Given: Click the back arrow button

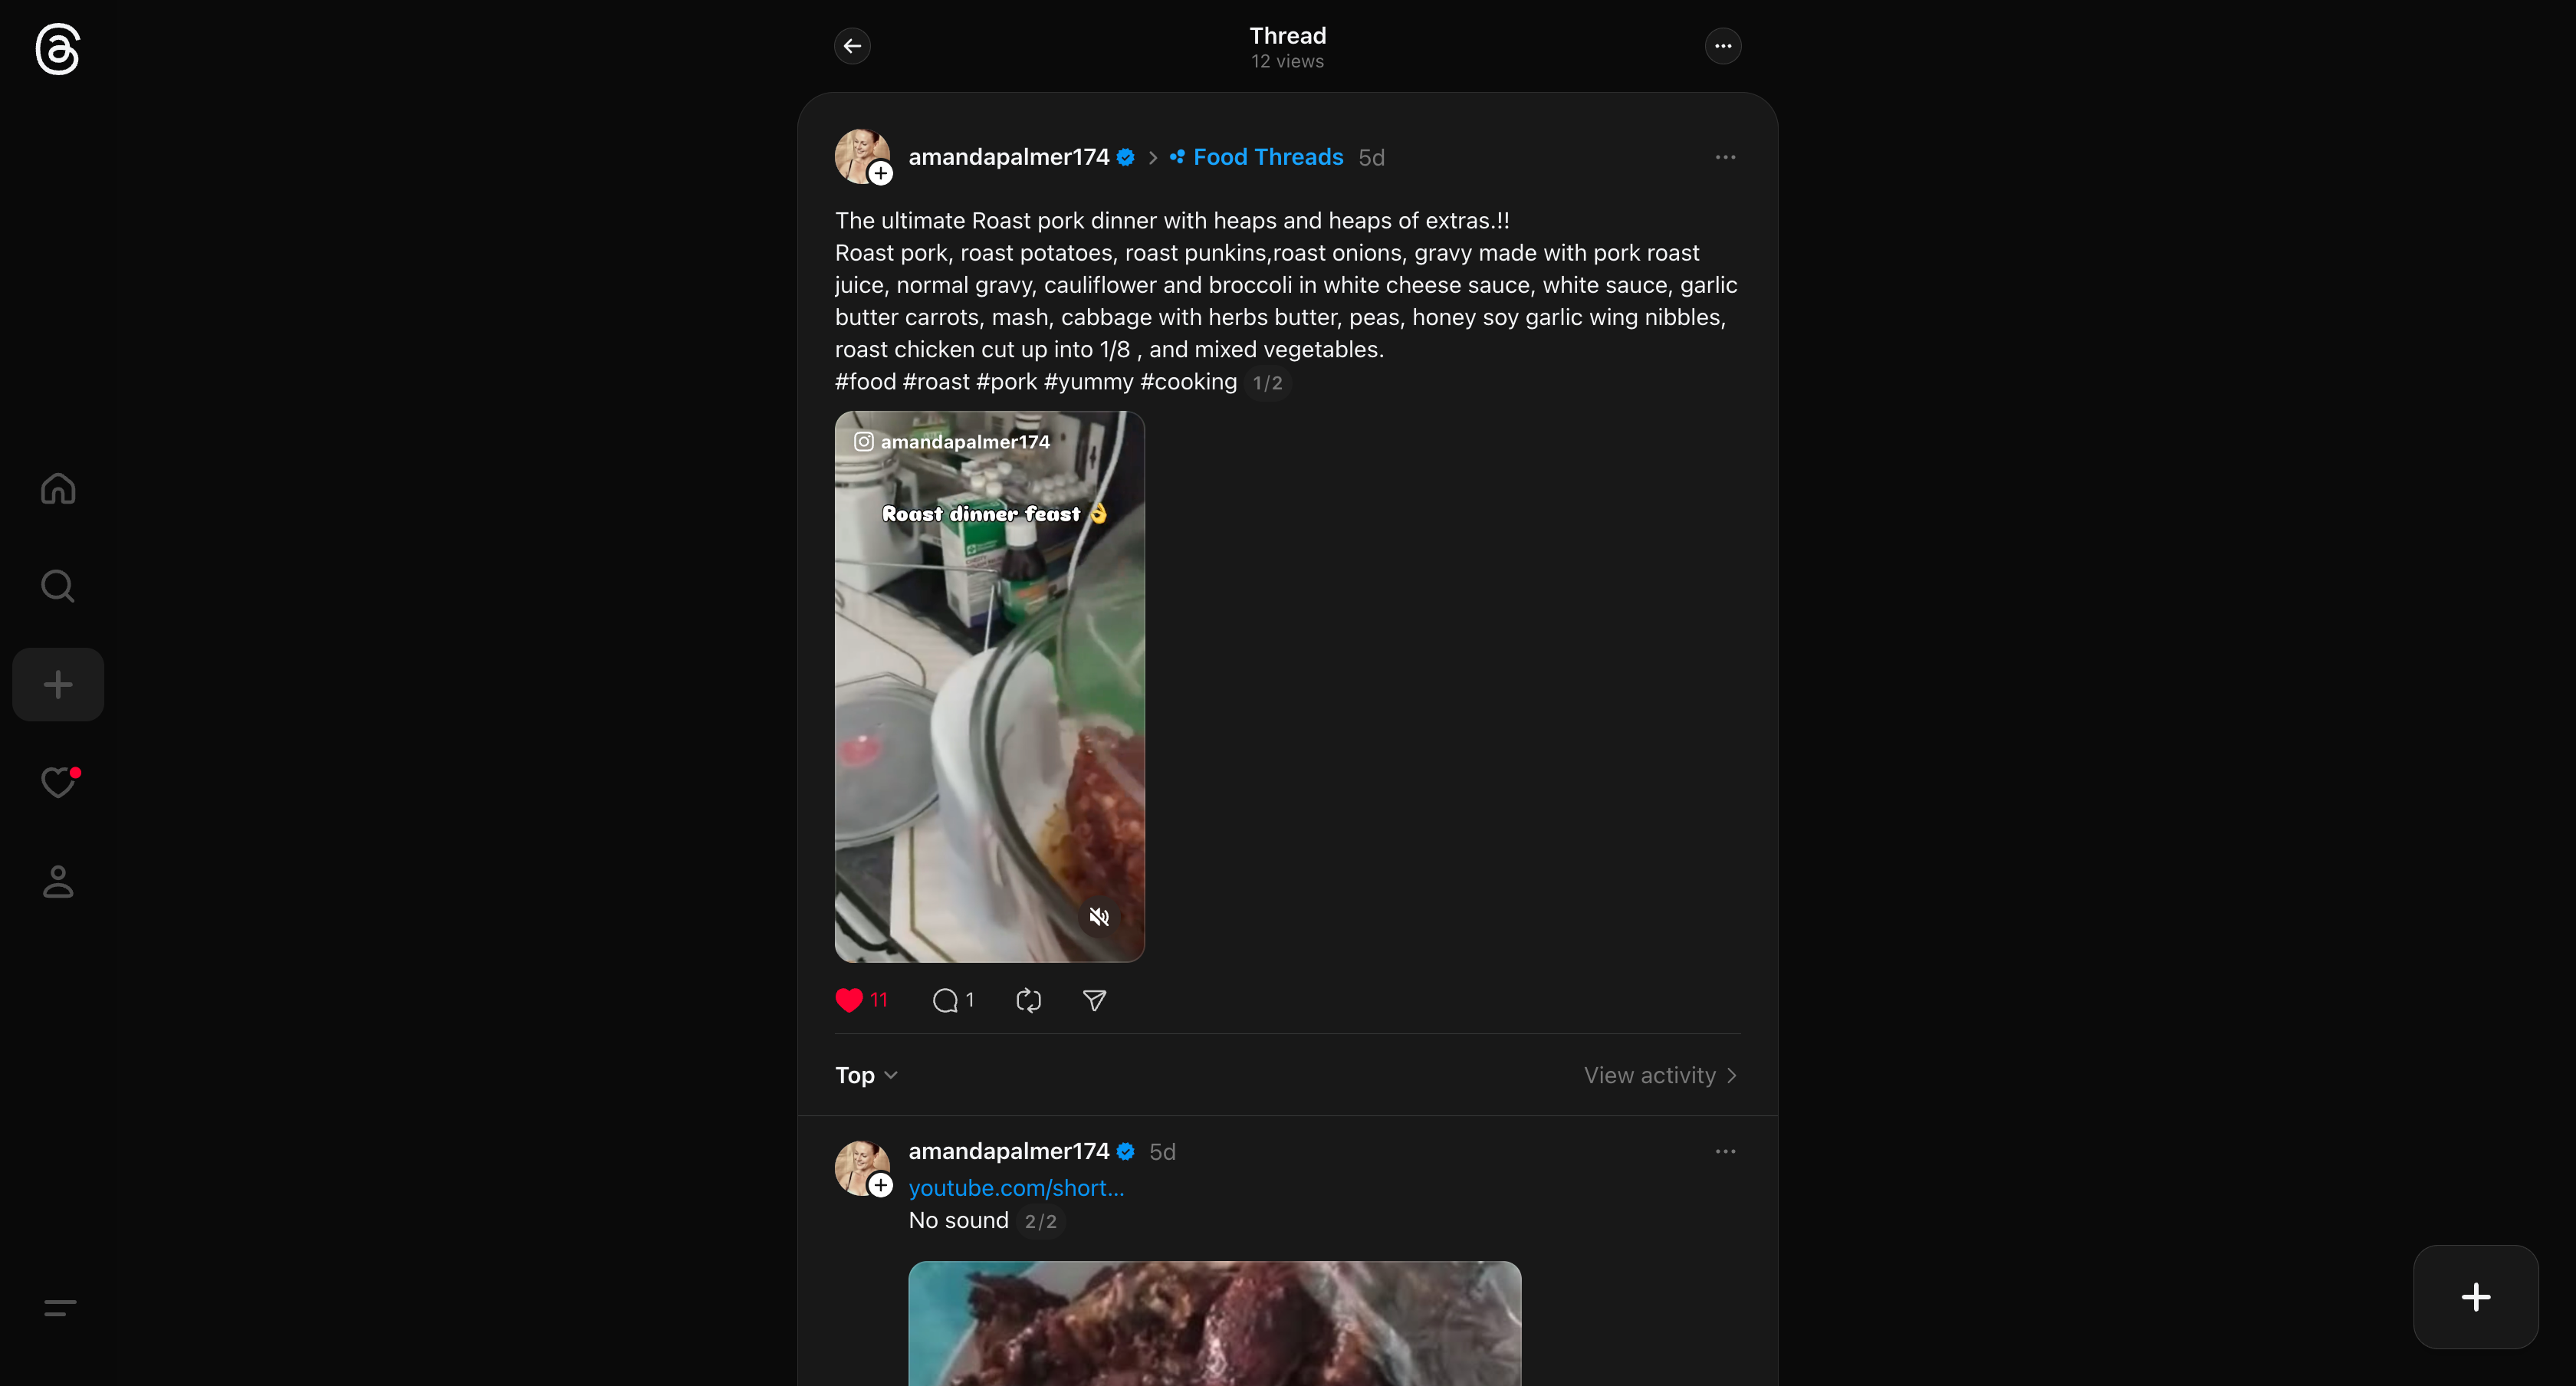Looking at the screenshot, I should (852, 46).
